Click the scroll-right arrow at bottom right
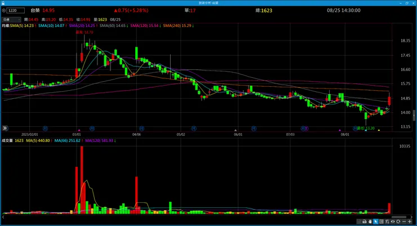 (411, 217)
